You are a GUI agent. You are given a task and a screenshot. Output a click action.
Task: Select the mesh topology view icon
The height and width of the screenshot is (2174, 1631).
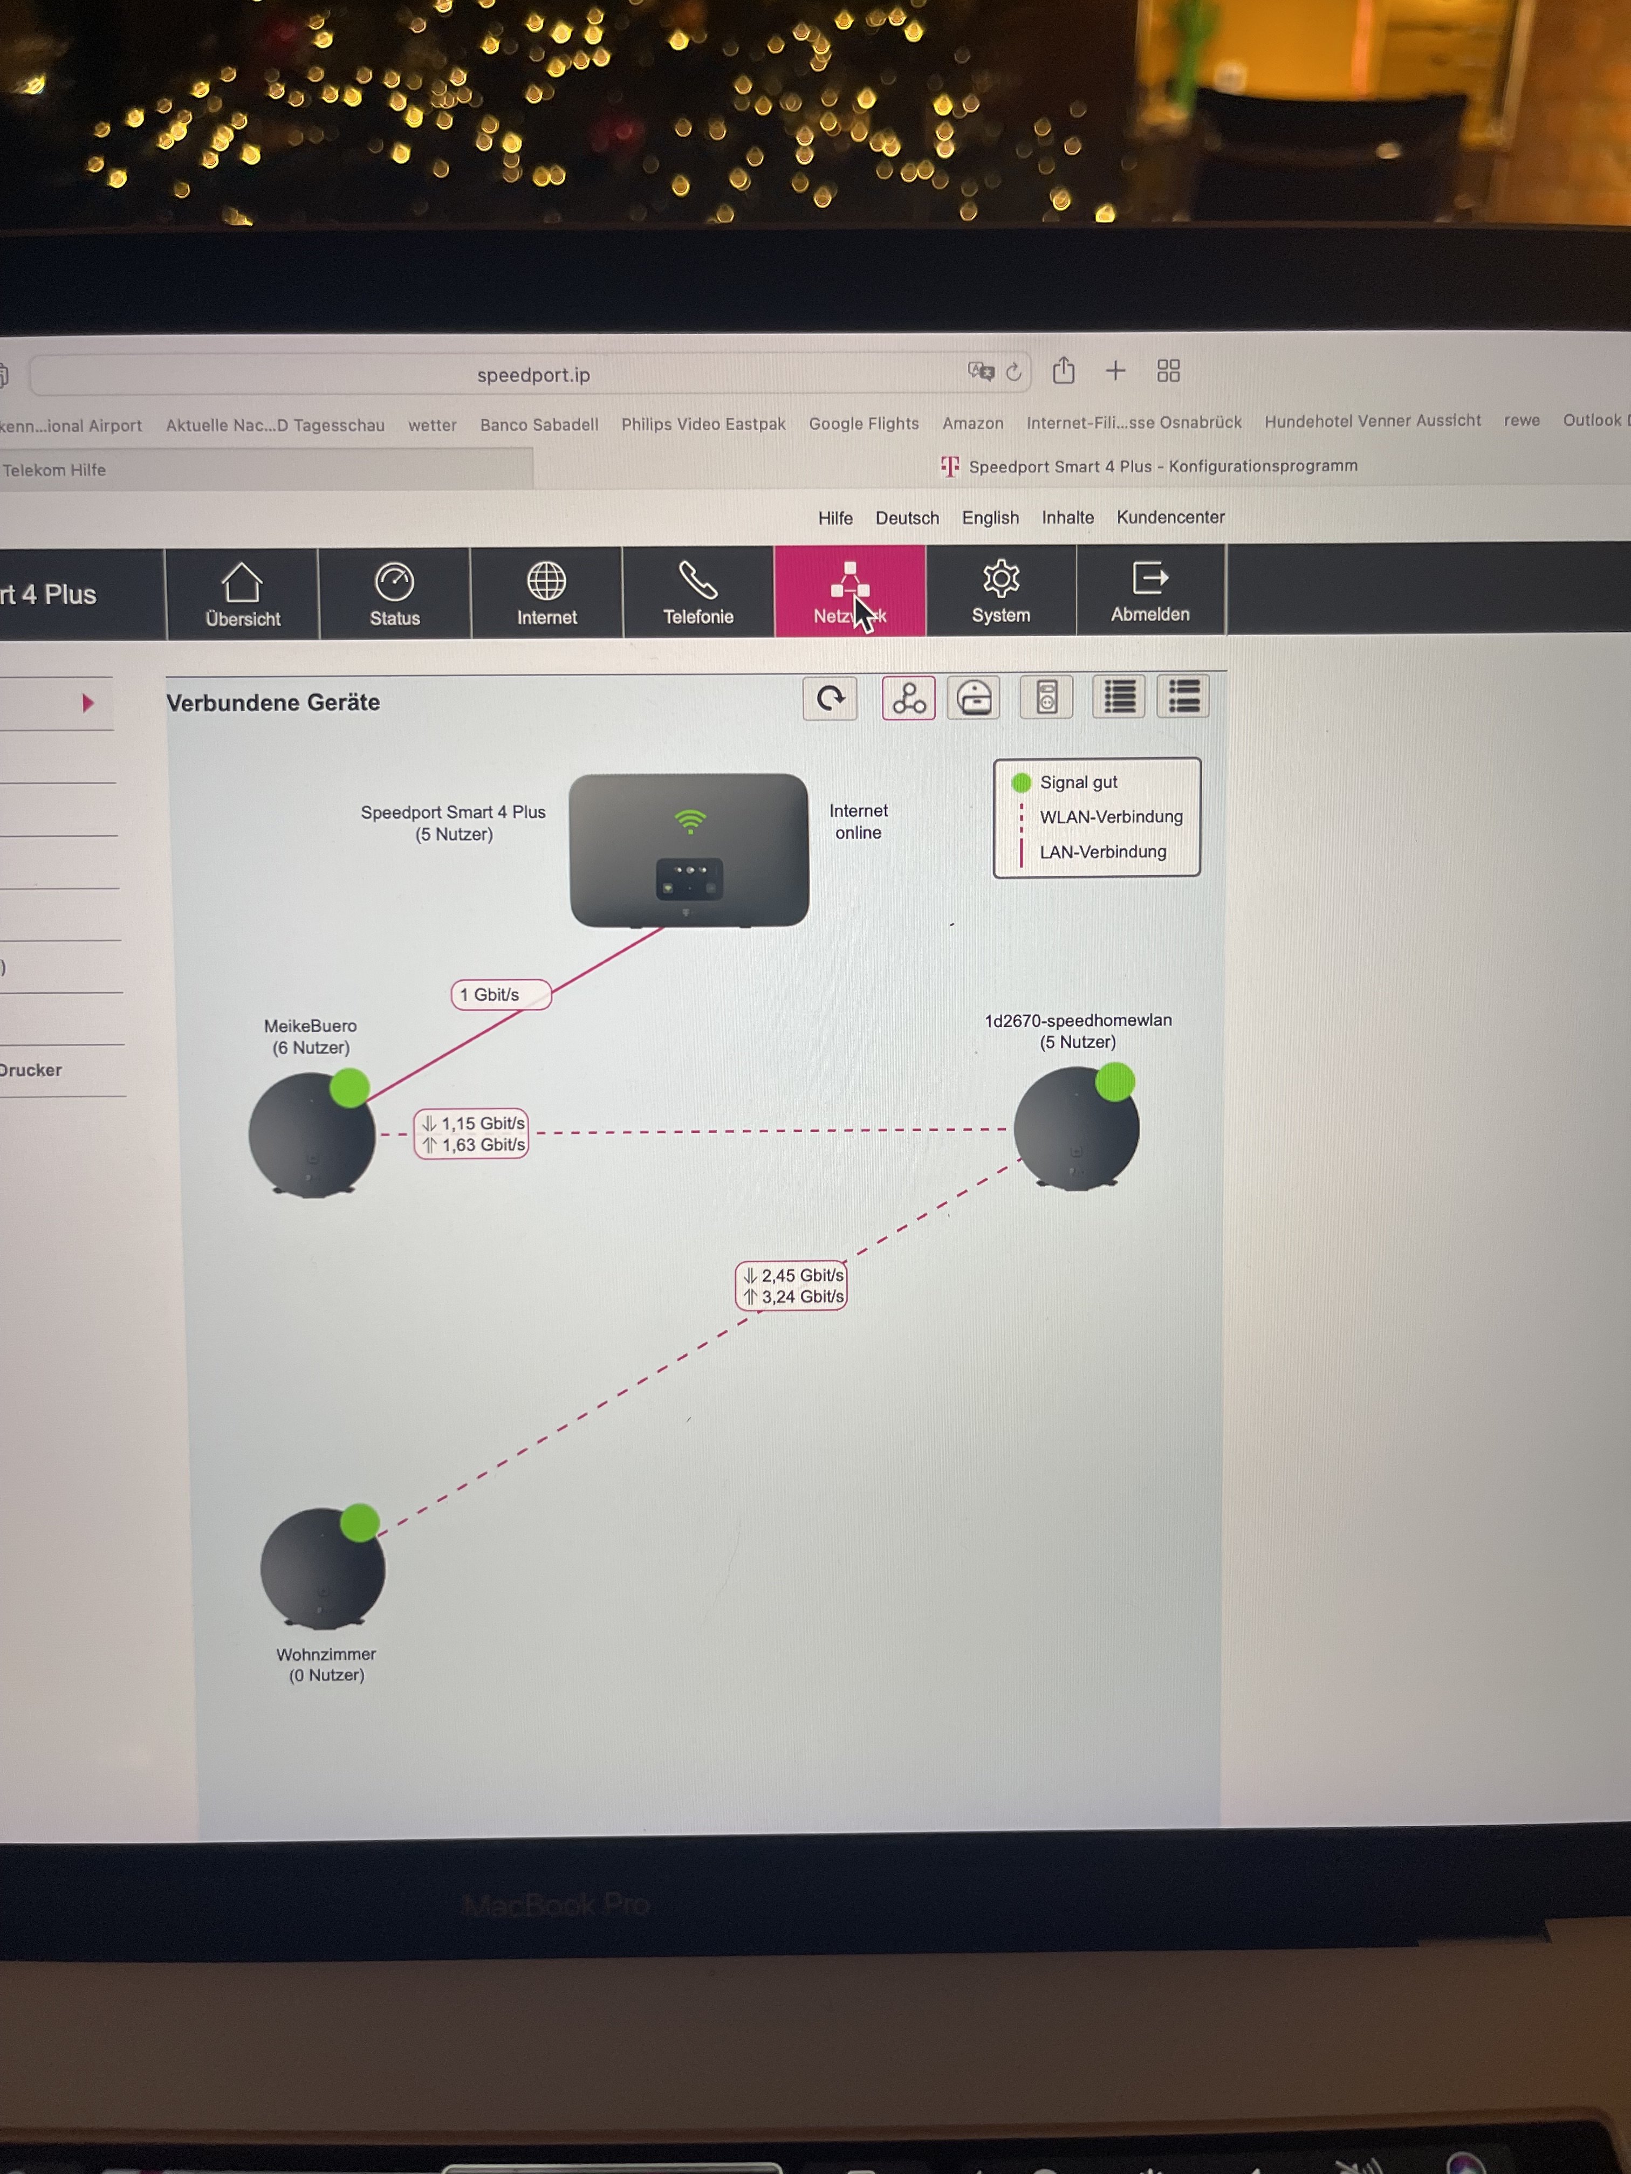[907, 699]
